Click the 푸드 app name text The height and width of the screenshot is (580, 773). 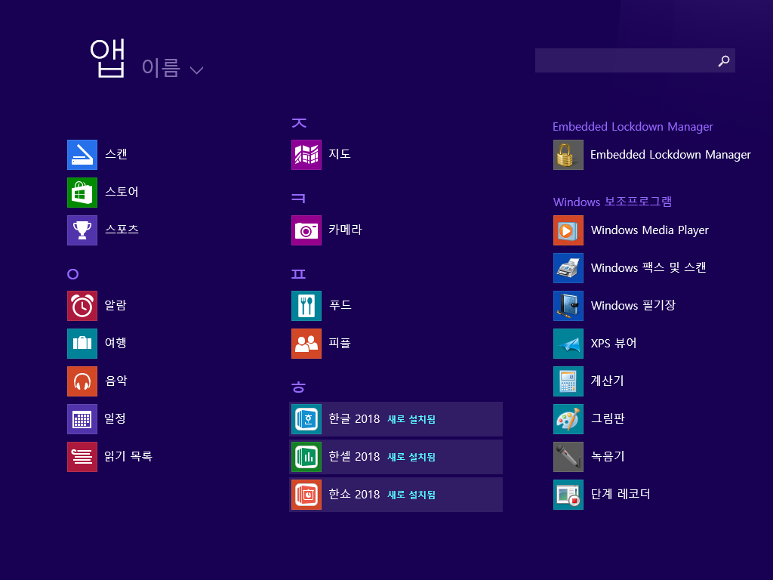(340, 305)
